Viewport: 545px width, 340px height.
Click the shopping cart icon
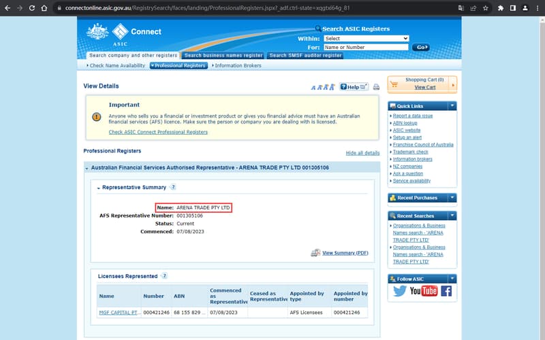[x=394, y=84]
